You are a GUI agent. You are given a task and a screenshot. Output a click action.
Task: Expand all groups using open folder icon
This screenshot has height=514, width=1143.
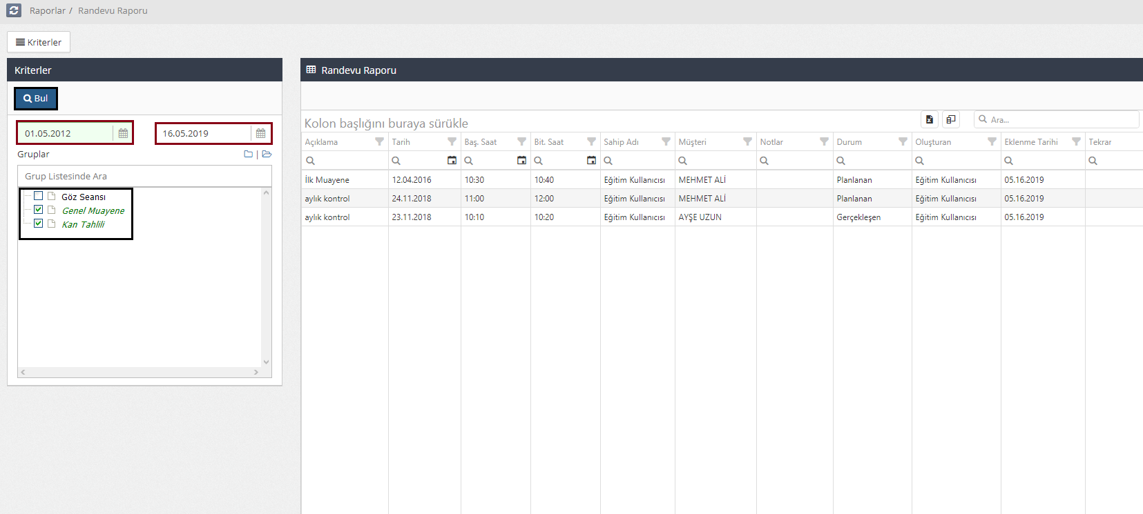[267, 154]
